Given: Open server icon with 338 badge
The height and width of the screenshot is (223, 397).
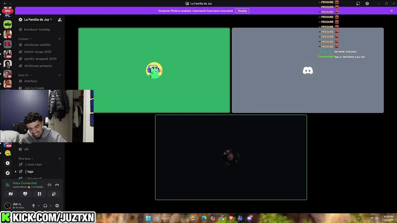Looking at the screenshot, I should click(8, 54).
